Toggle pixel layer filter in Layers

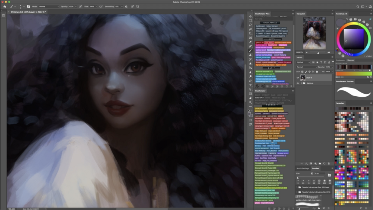[x=313, y=62]
